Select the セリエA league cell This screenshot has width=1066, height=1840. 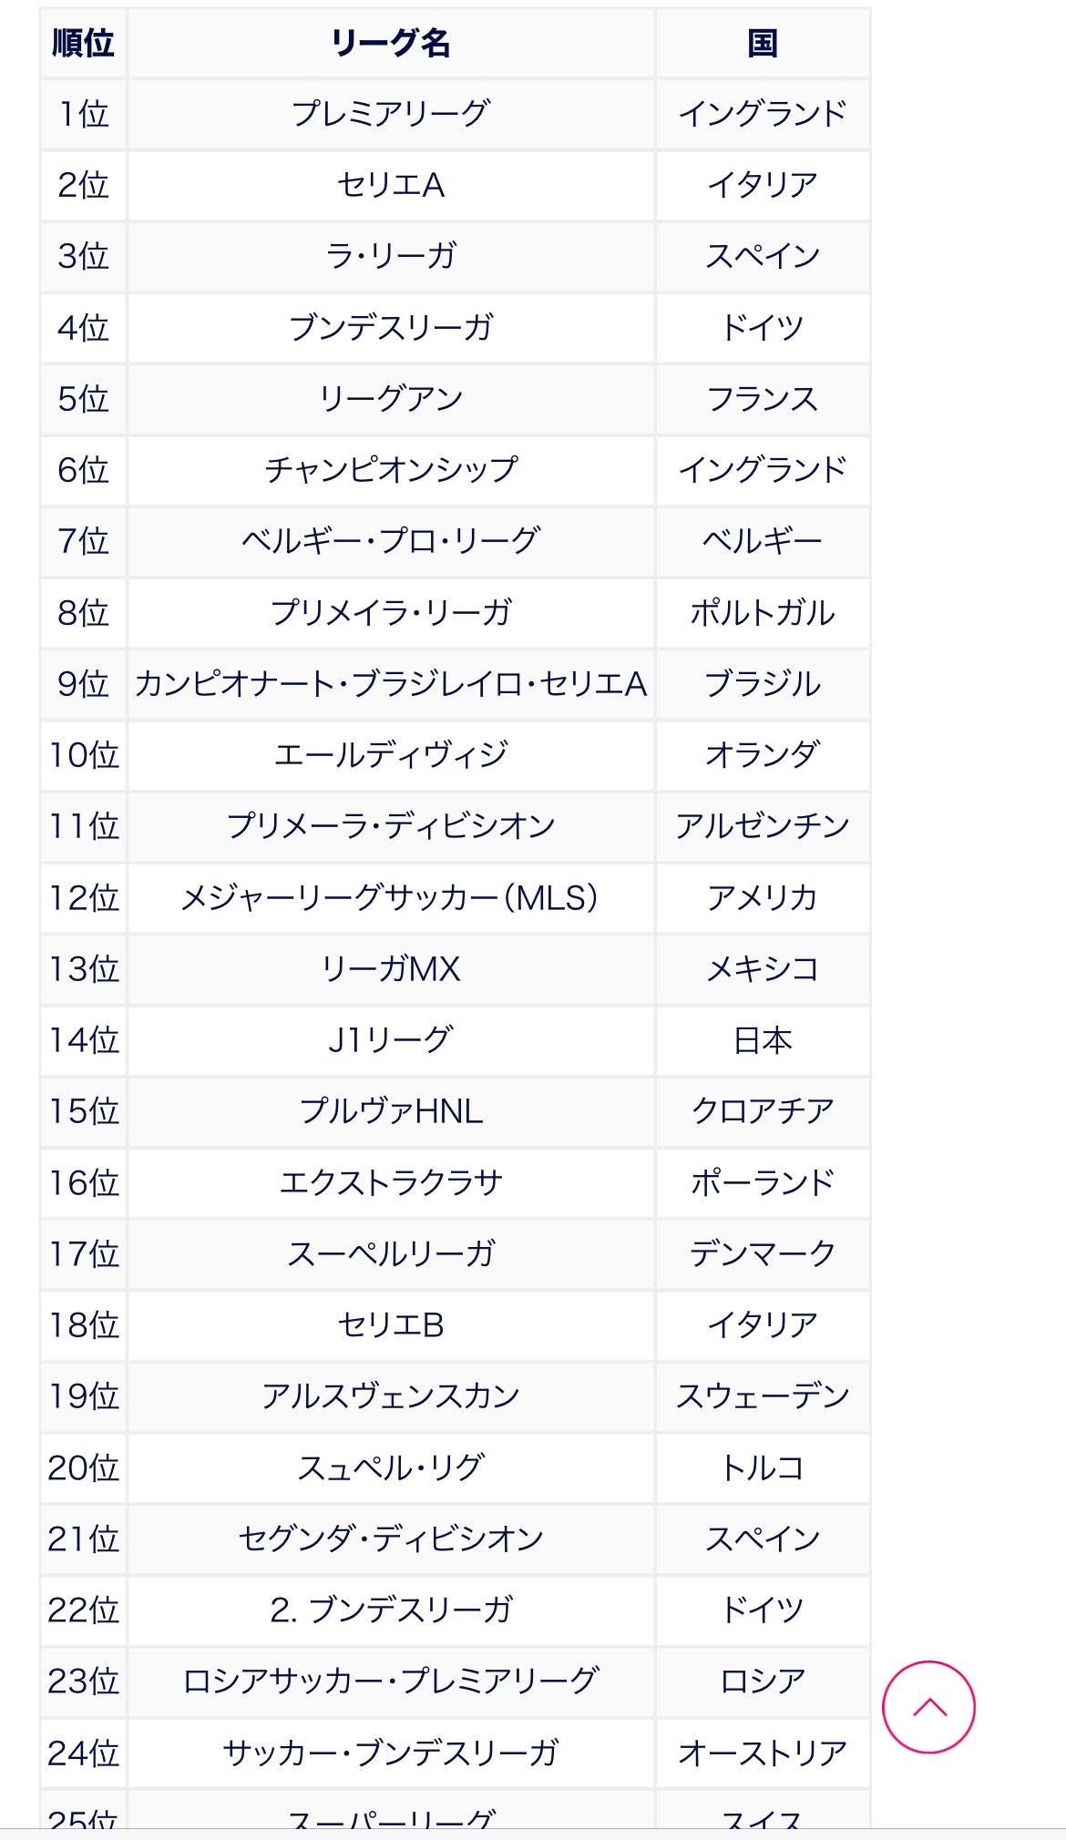[x=391, y=185]
